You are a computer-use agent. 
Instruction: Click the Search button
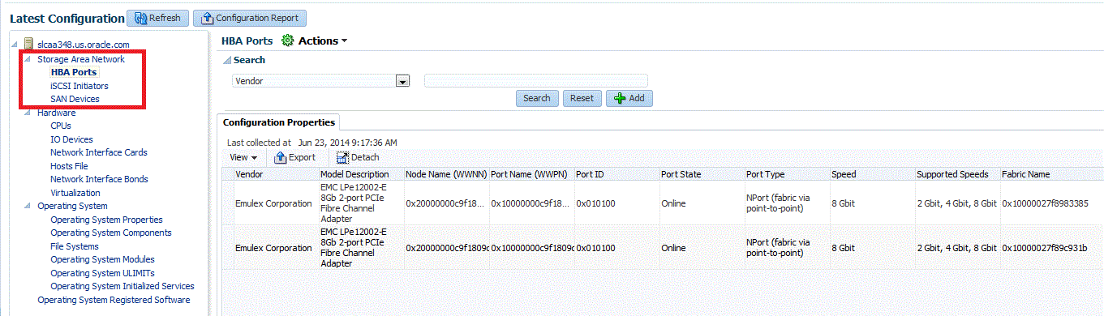(x=537, y=98)
